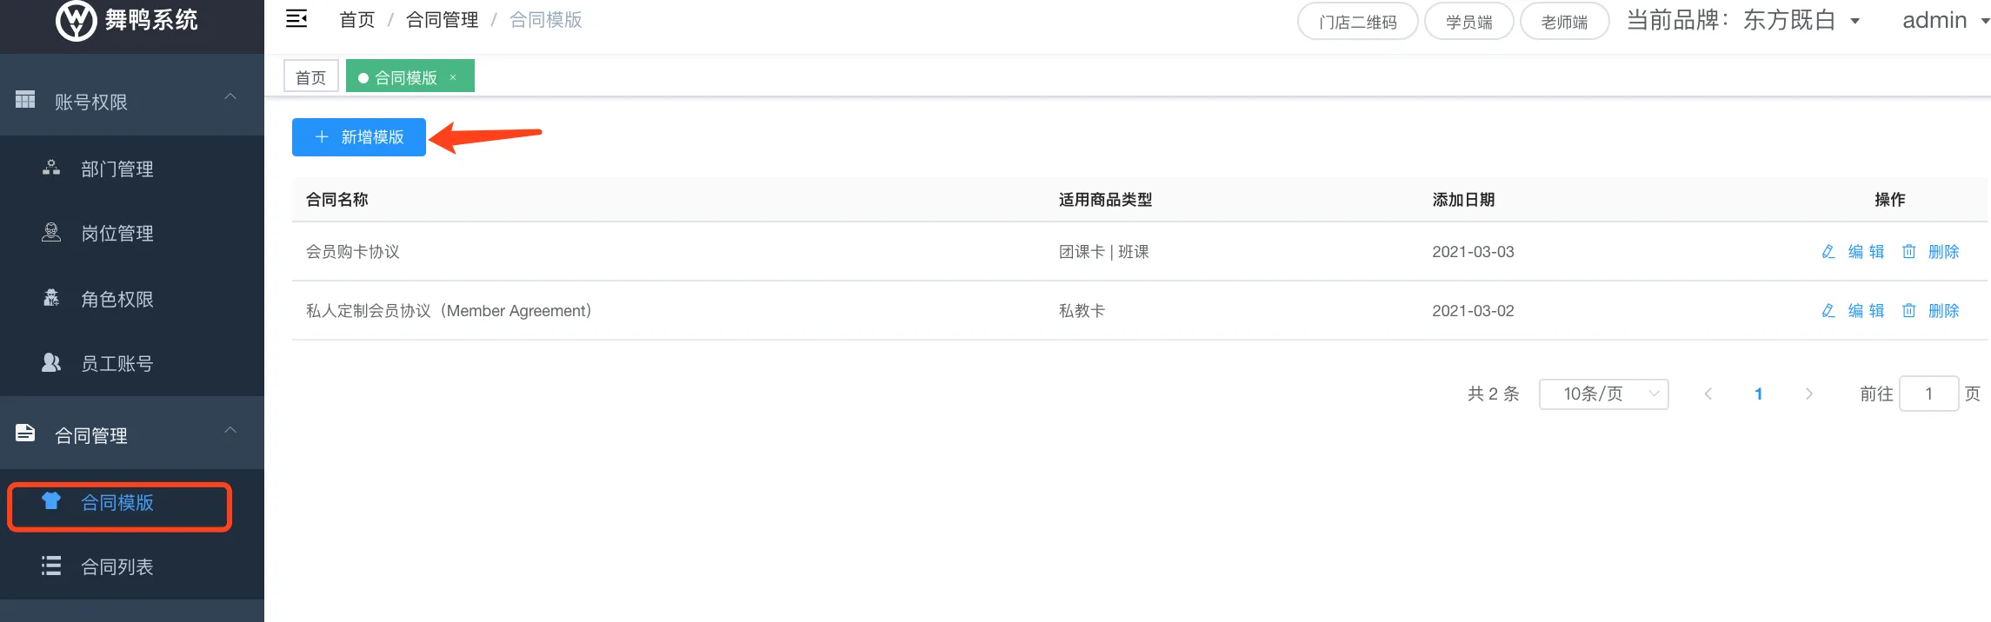Click the 合同列表 list icon
1991x622 pixels.
[x=51, y=566]
